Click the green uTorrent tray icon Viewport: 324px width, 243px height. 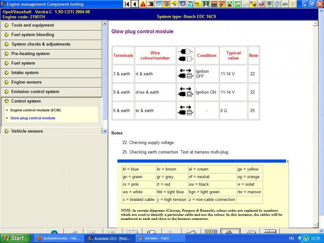[307, 238]
